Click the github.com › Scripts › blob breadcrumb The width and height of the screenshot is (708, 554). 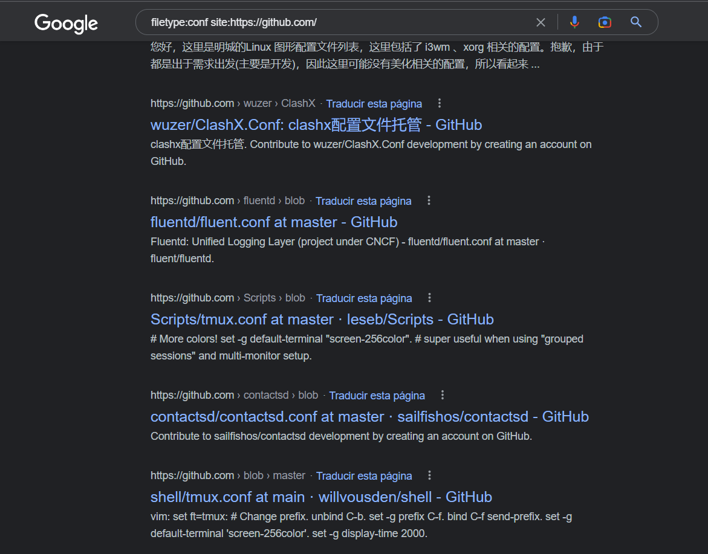pyautogui.click(x=227, y=298)
